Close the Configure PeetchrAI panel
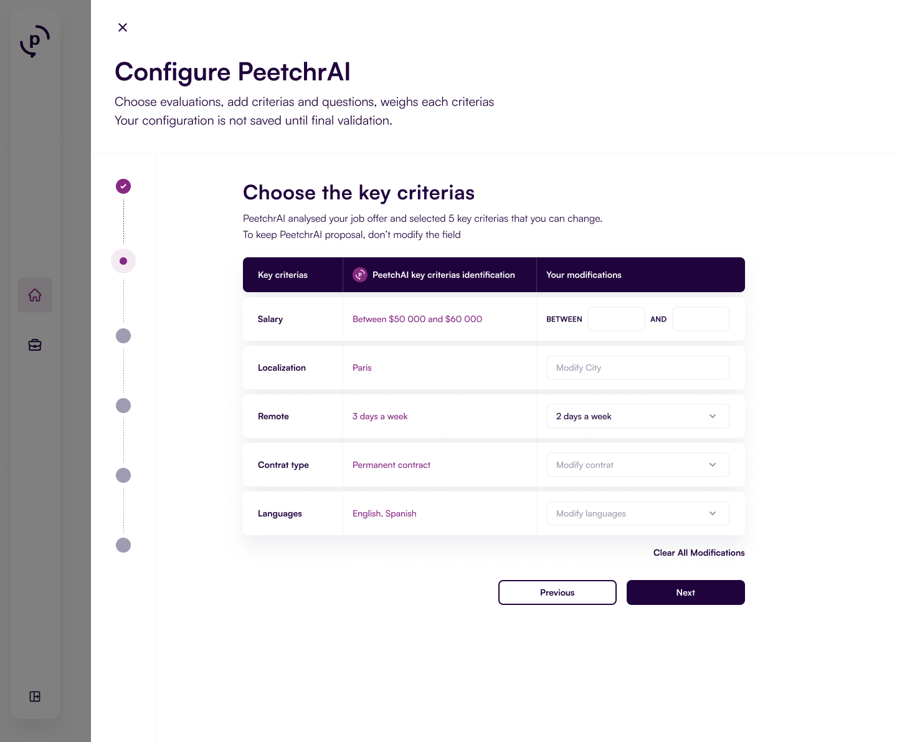Image resolution: width=897 pixels, height=742 pixels. pyautogui.click(x=123, y=27)
